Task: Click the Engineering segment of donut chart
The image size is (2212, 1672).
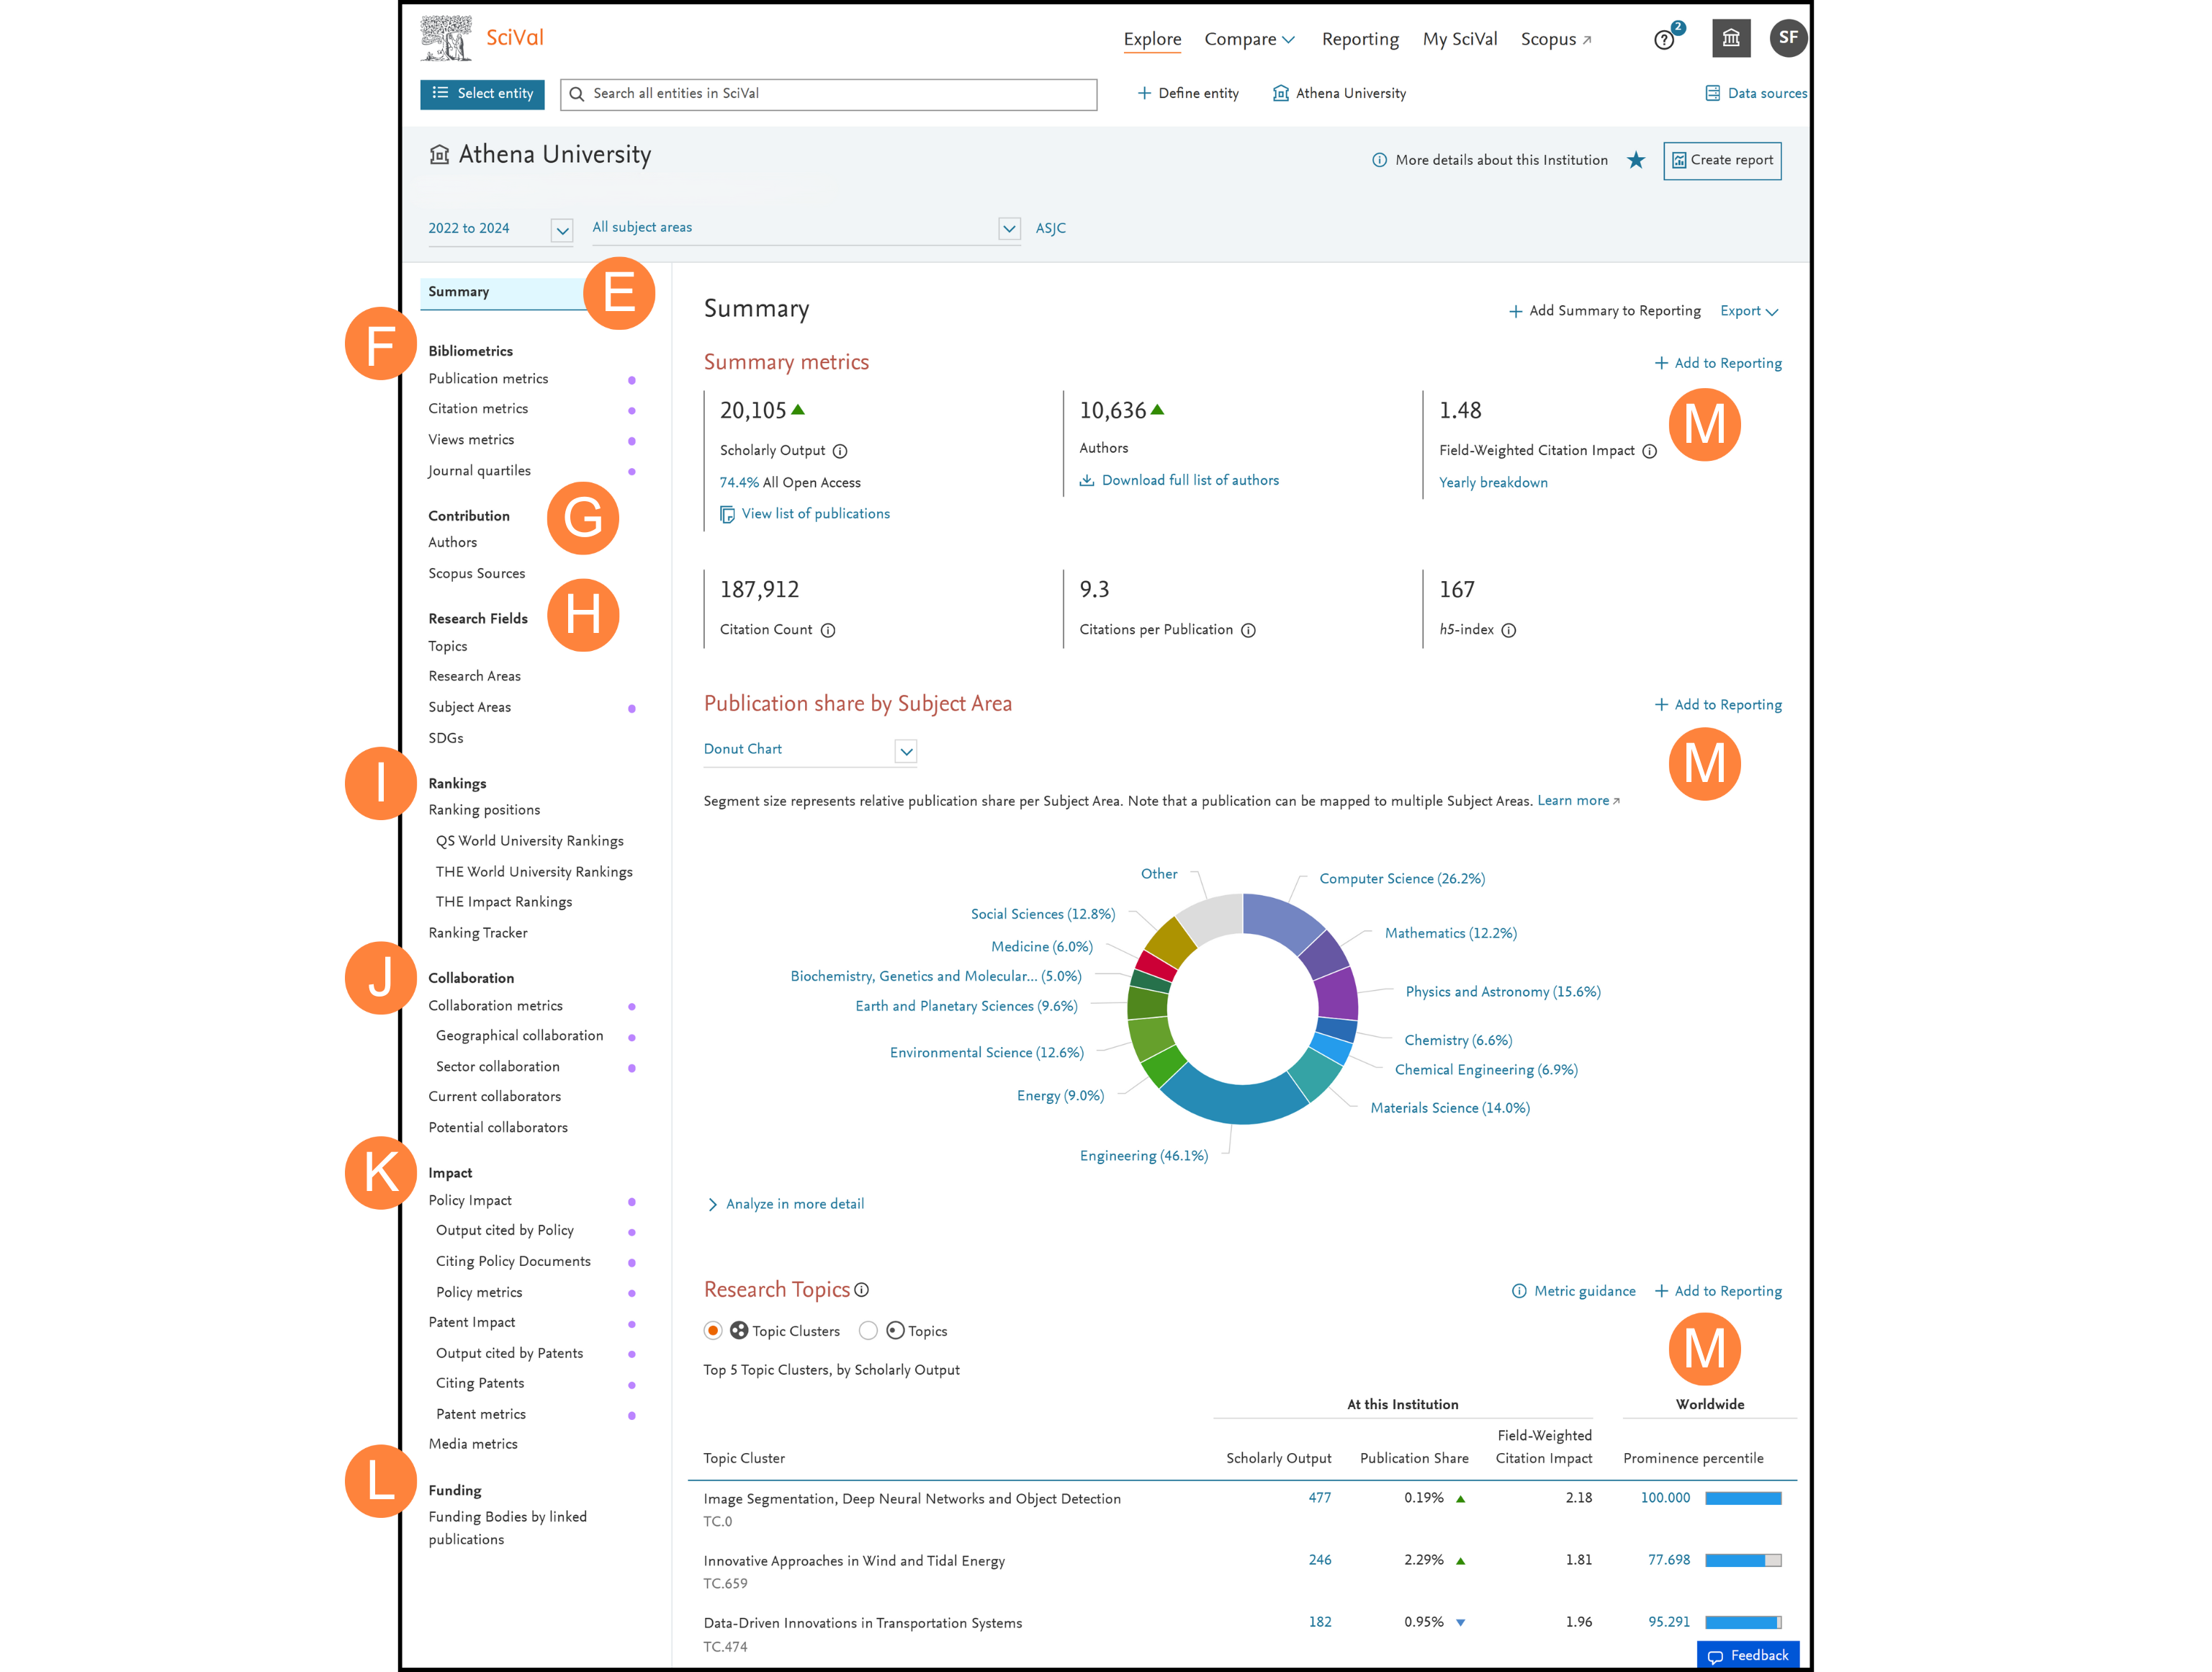Action: pos(1234,1100)
